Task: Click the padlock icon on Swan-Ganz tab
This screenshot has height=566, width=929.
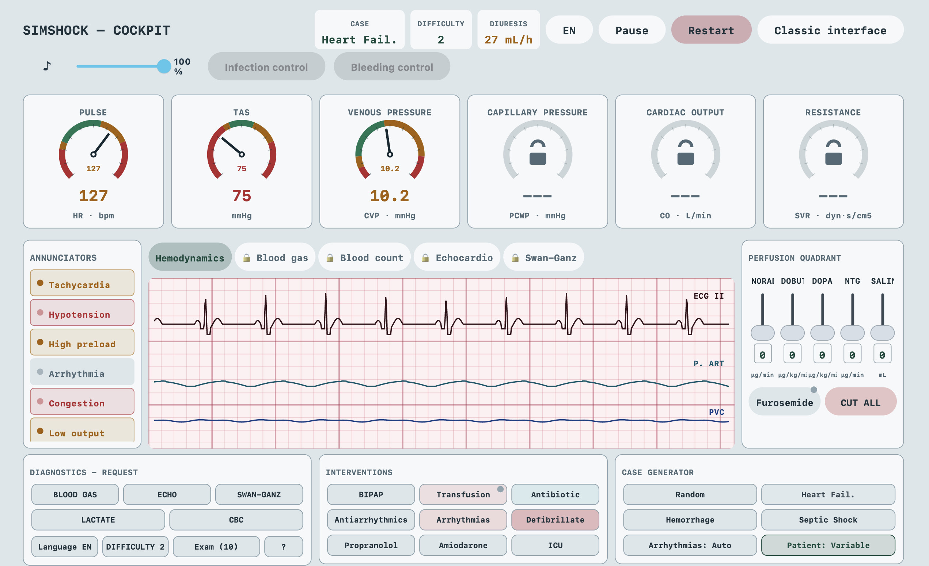Action: pos(515,258)
